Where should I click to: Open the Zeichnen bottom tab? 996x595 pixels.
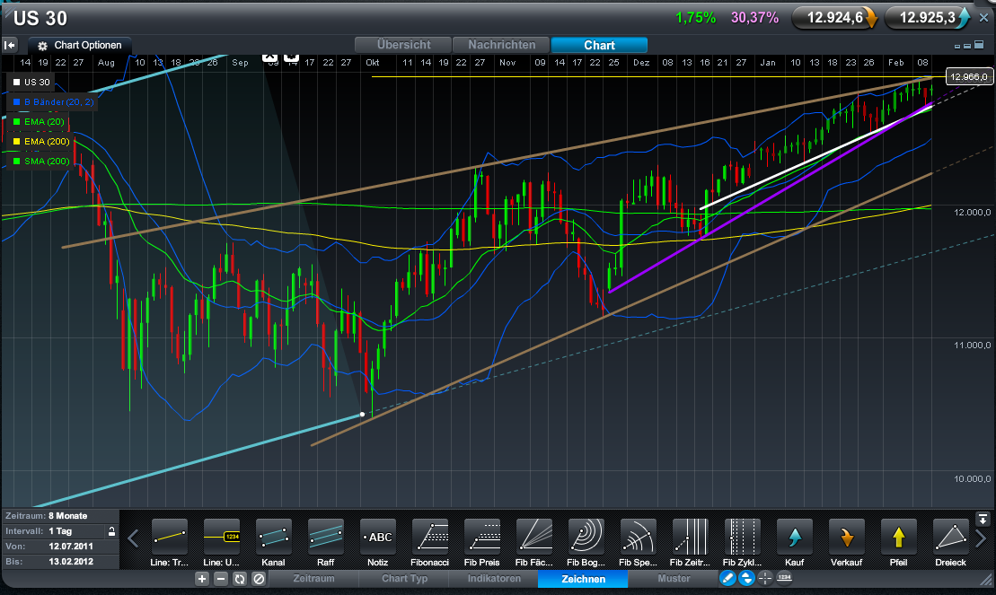pyautogui.click(x=583, y=579)
